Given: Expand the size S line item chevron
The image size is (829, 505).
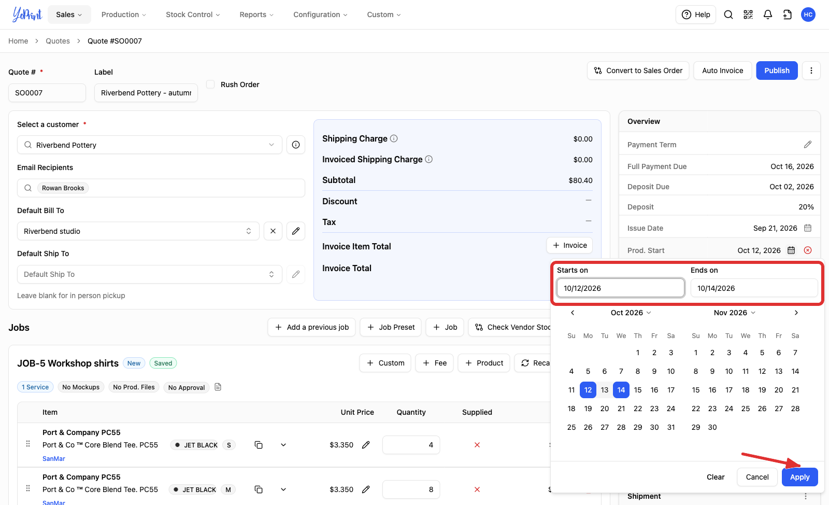Looking at the screenshot, I should [283, 445].
